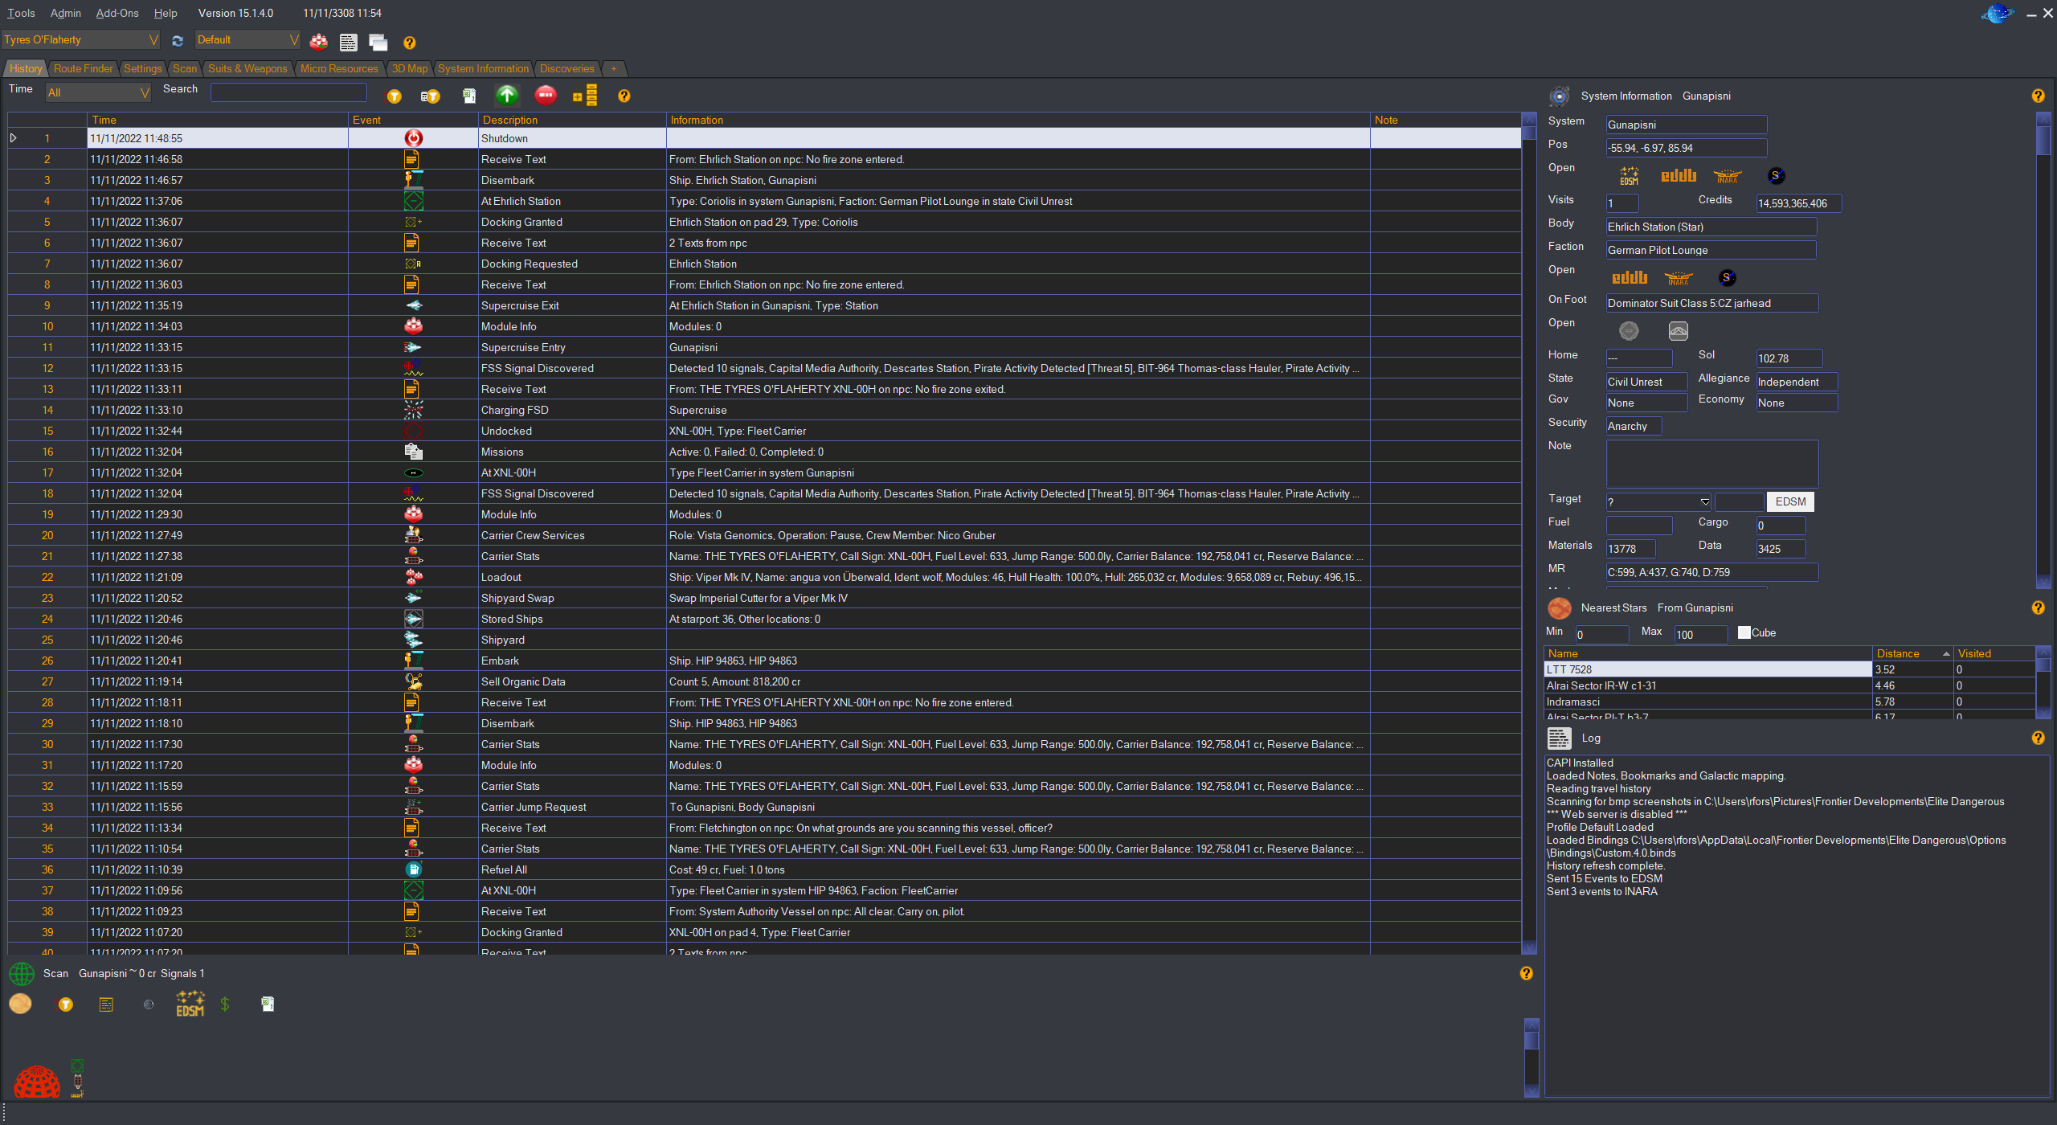Select the Sell Organic Data history row
Viewport: 2057px width, 1125px height.
click(x=764, y=681)
